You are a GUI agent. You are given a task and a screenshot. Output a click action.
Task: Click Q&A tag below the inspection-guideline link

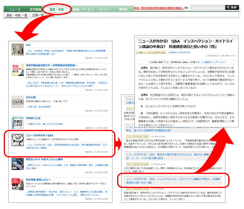coord(137,189)
